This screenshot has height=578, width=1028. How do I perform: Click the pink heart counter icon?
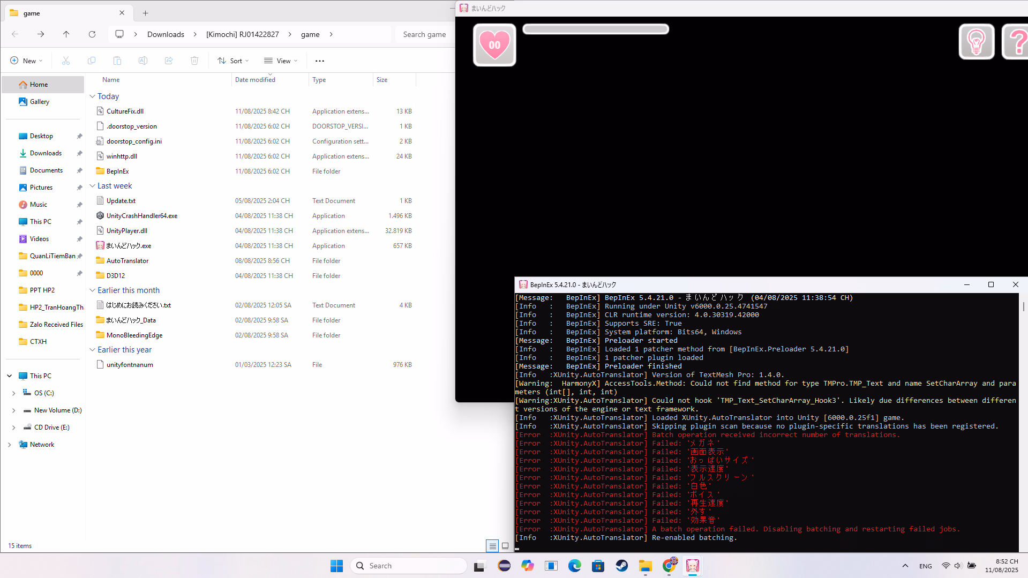tap(494, 45)
